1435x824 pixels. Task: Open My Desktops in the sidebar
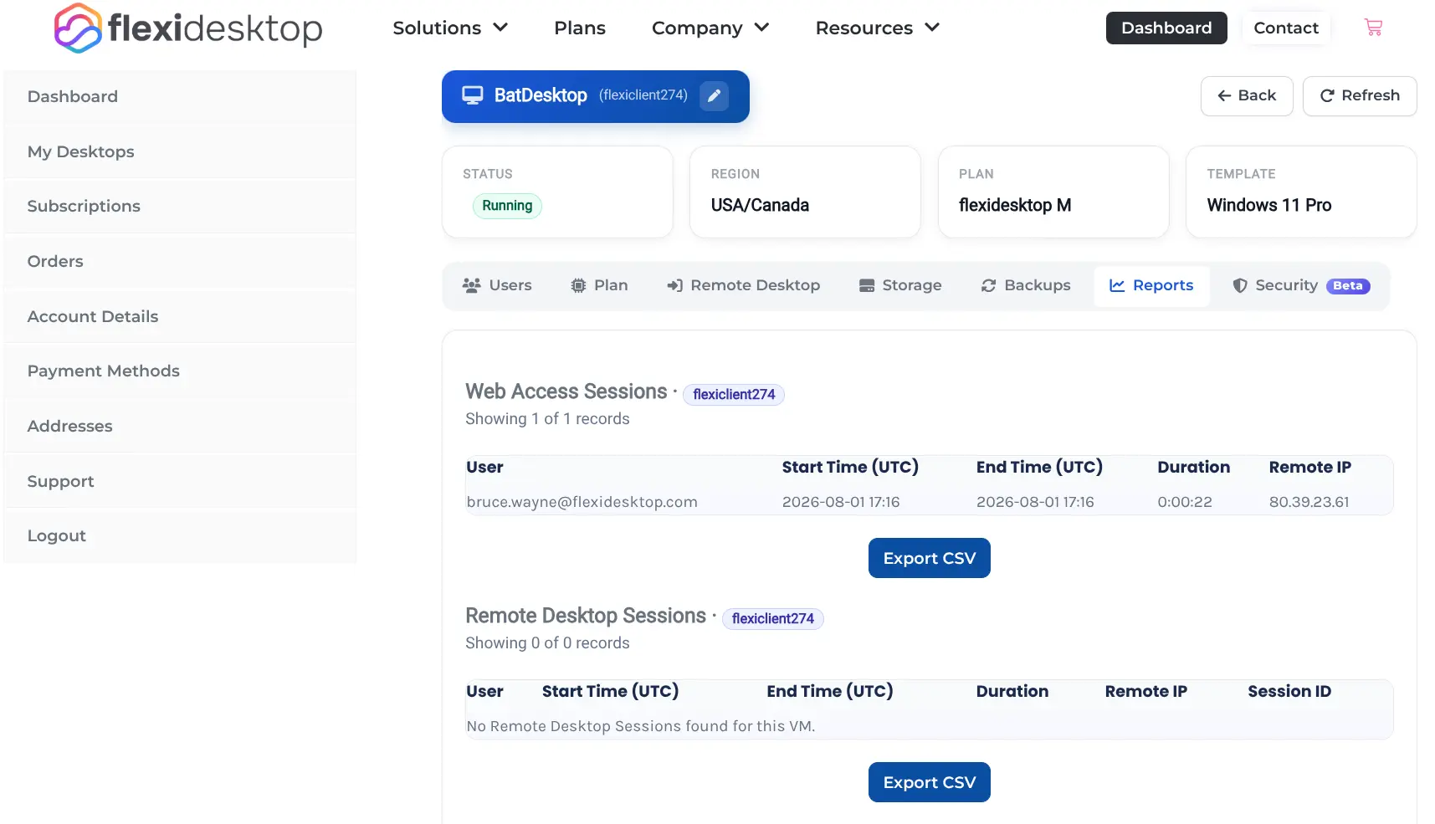pyautogui.click(x=180, y=151)
